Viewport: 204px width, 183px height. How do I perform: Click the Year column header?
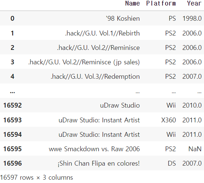click(194, 3)
